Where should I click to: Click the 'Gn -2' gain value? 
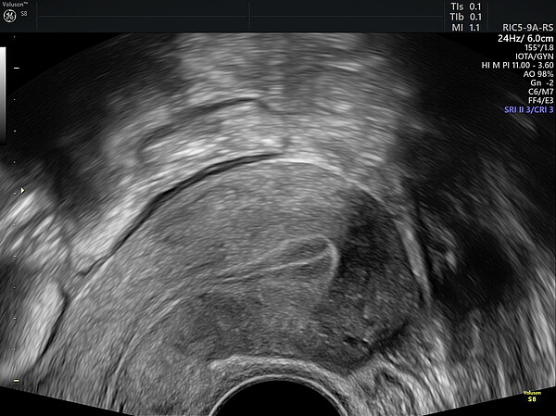pyautogui.click(x=542, y=83)
